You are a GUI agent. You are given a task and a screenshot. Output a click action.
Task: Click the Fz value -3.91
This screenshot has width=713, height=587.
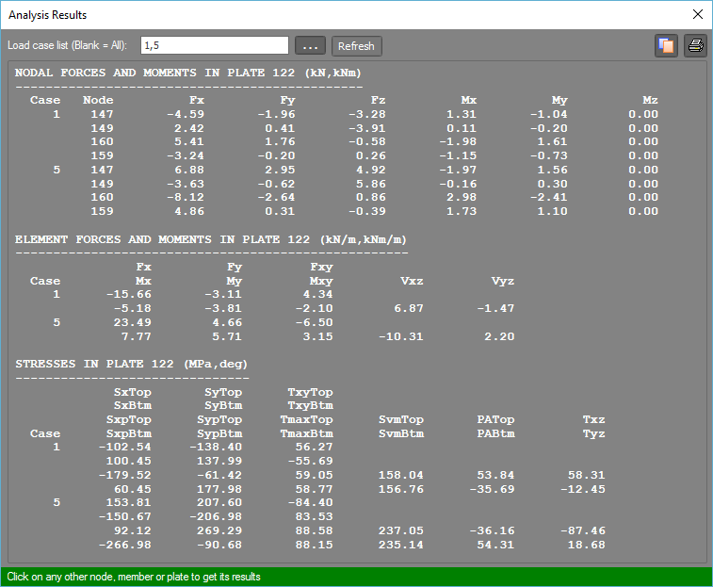click(x=367, y=128)
